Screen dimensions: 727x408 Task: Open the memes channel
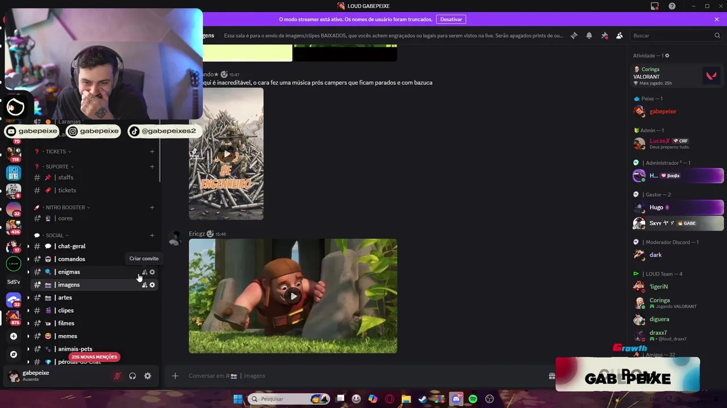94,336
